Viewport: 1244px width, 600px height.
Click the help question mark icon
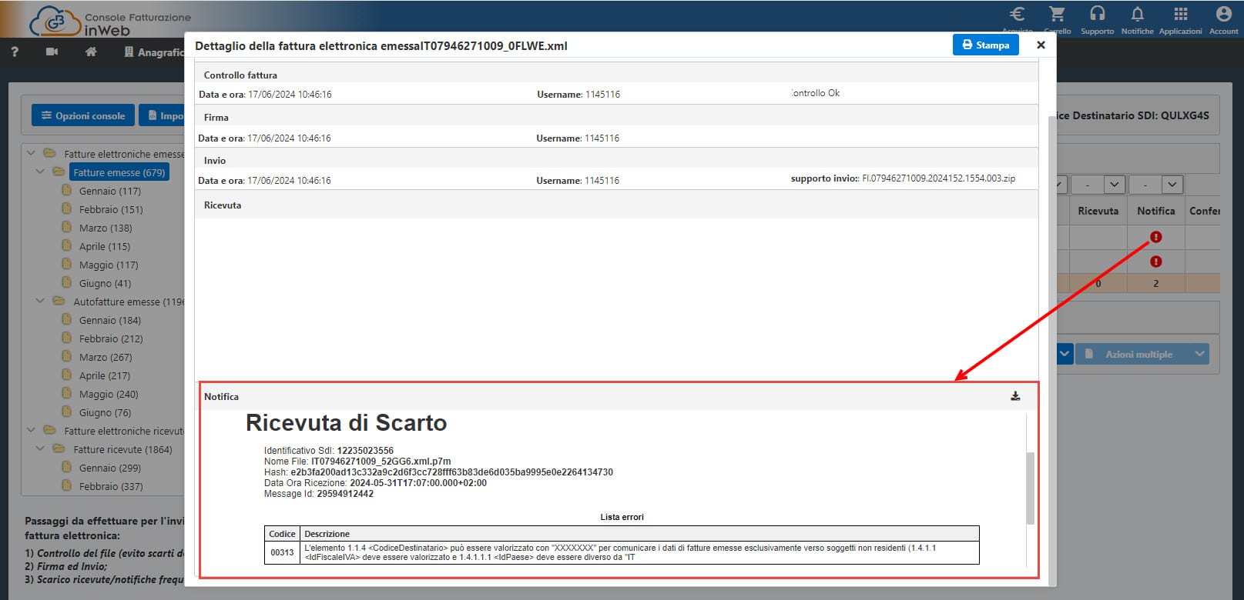(x=15, y=52)
